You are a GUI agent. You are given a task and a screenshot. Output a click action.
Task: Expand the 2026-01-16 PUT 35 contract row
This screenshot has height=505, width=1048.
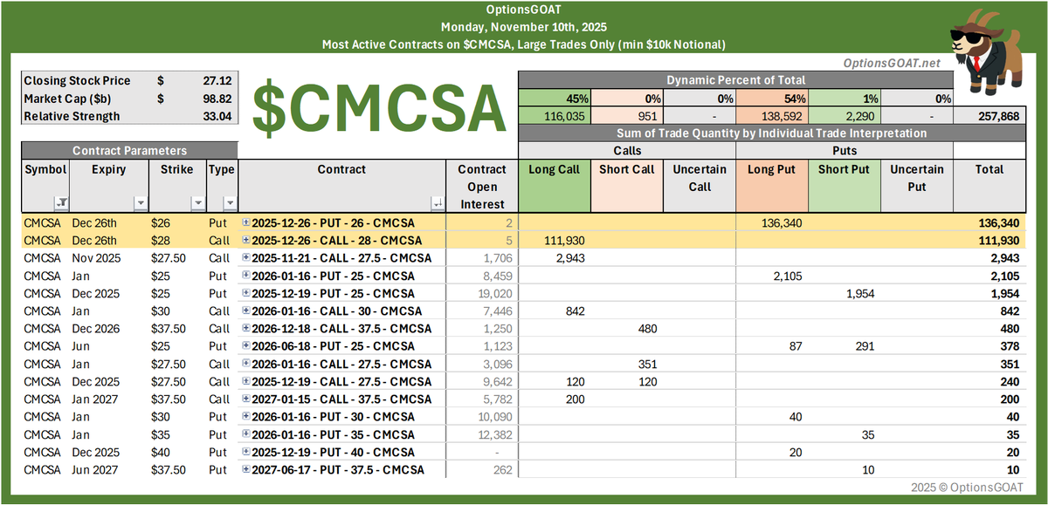click(246, 435)
